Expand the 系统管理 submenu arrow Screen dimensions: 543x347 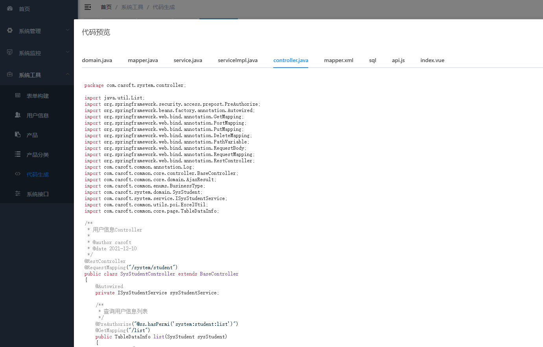(67, 30)
